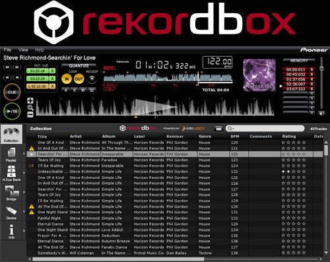Open the H.Cue Bank sidebar icon
Image resolution: width=330 pixels, height=262 pixels.
(11, 174)
